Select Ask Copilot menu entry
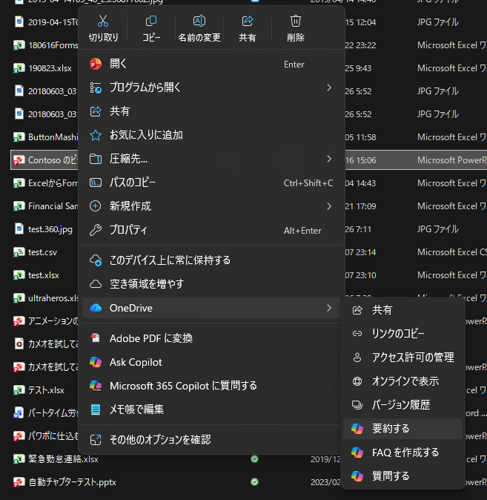 [x=136, y=362]
